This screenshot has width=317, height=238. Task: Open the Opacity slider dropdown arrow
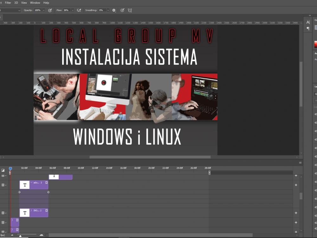[43, 10]
